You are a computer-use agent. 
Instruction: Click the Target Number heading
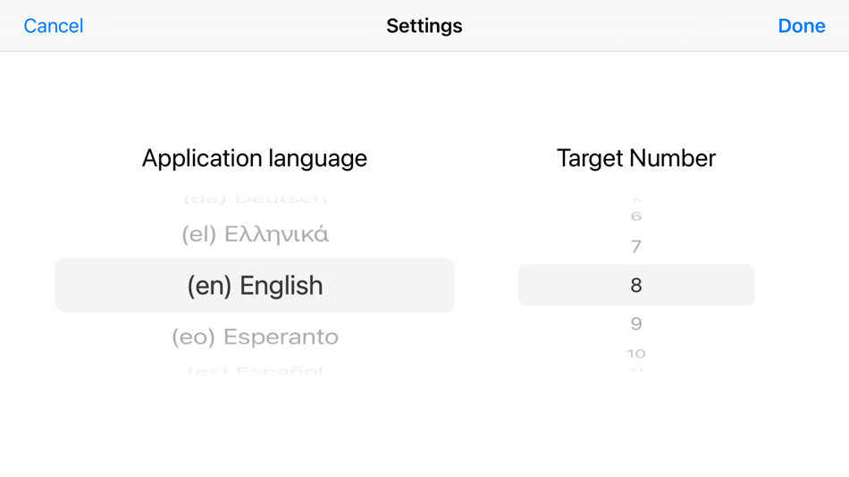(x=635, y=158)
